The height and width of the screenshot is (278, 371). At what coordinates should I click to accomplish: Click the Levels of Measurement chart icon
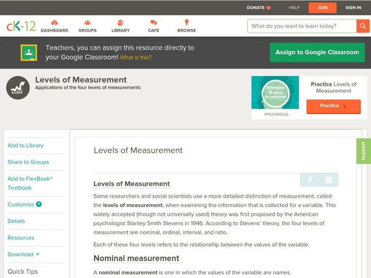point(18,88)
